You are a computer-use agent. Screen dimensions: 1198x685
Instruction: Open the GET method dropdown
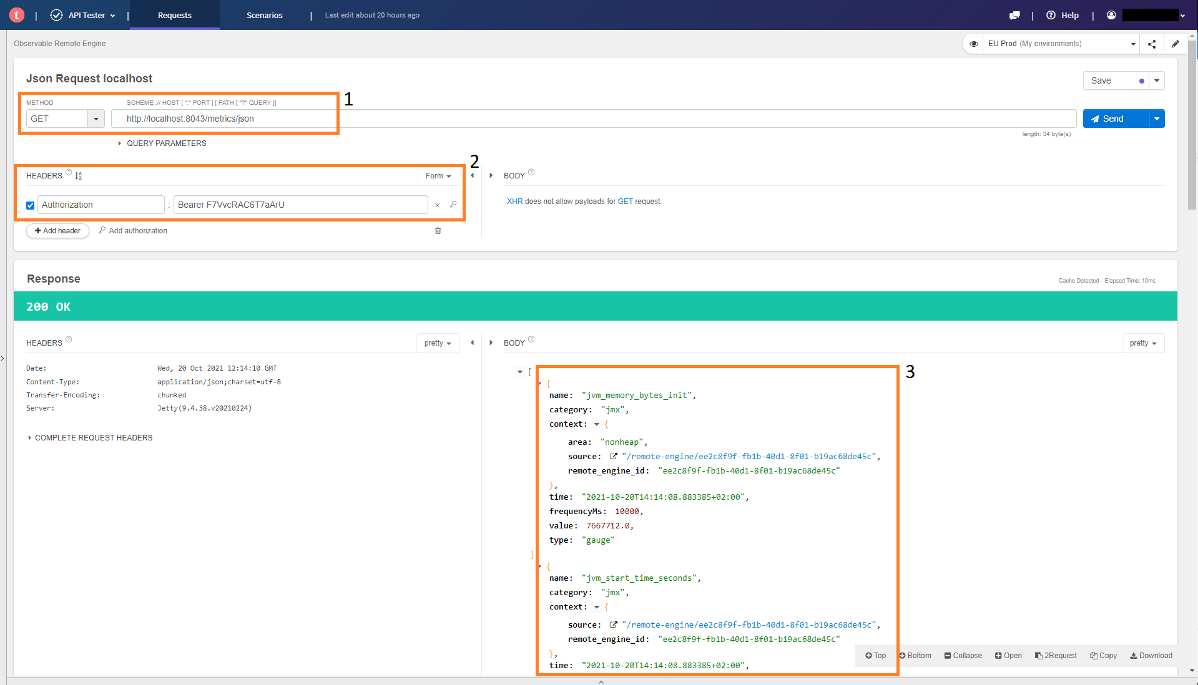point(96,119)
